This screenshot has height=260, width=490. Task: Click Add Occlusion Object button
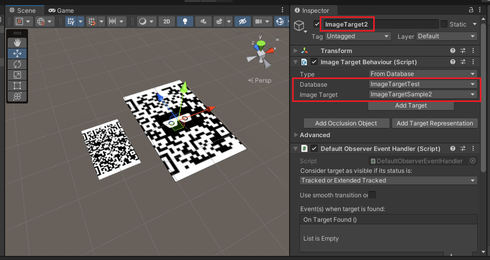(346, 123)
